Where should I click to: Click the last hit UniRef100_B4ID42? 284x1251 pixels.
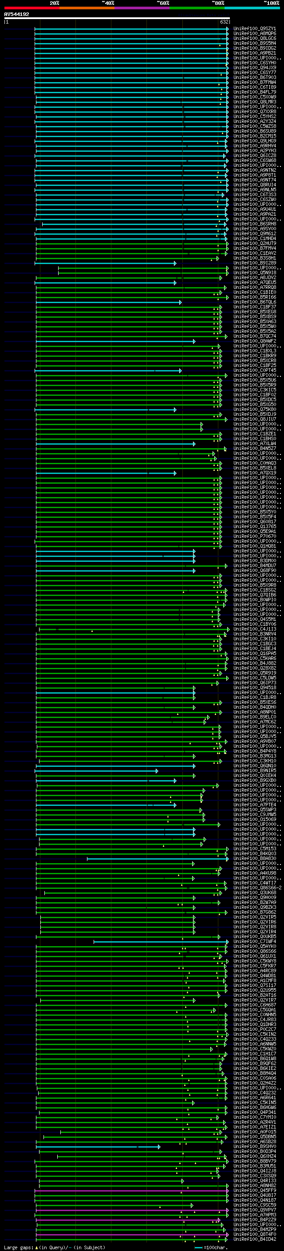(x=254, y=1239)
